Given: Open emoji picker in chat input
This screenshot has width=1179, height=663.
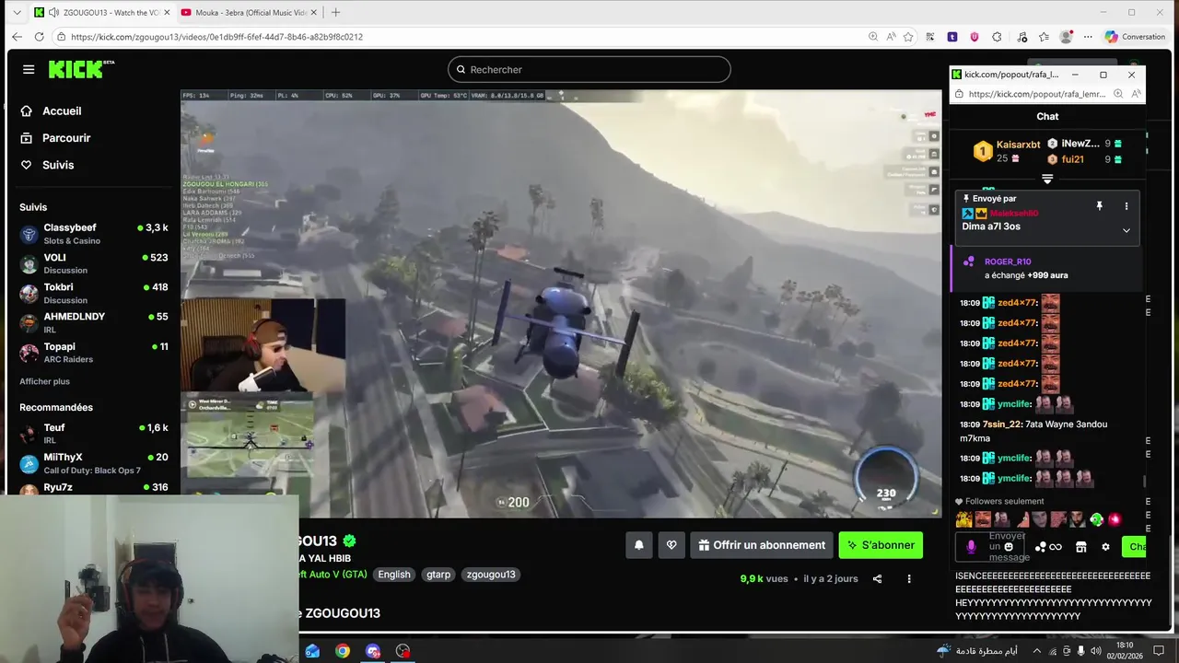Looking at the screenshot, I should click(x=1009, y=547).
